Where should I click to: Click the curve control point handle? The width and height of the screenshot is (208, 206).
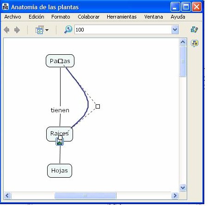[x=98, y=106]
